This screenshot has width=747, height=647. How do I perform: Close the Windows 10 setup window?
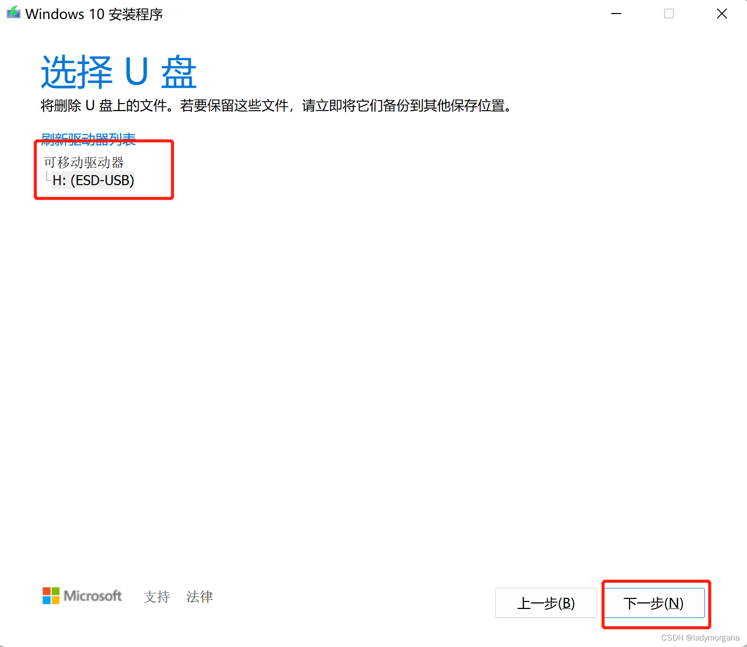(721, 14)
